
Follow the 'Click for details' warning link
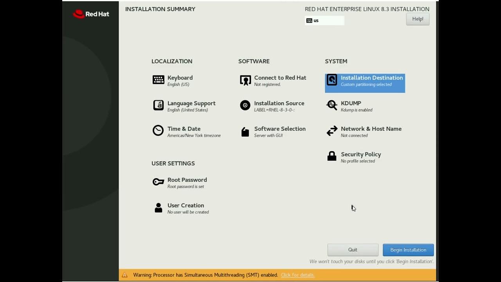297,275
